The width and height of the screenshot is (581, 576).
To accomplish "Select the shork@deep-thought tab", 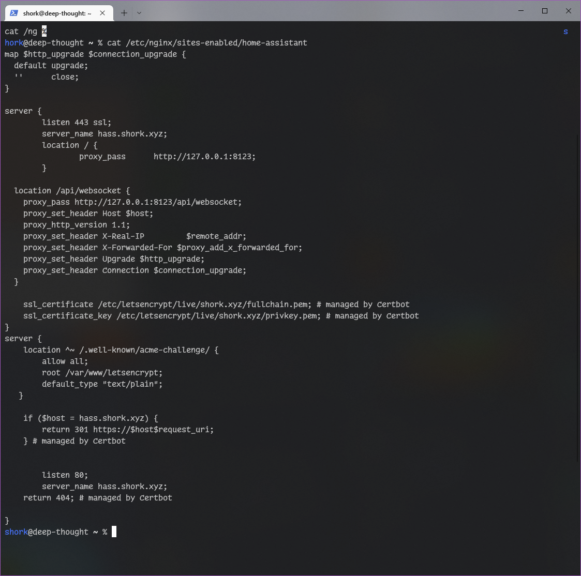I will (x=57, y=13).
